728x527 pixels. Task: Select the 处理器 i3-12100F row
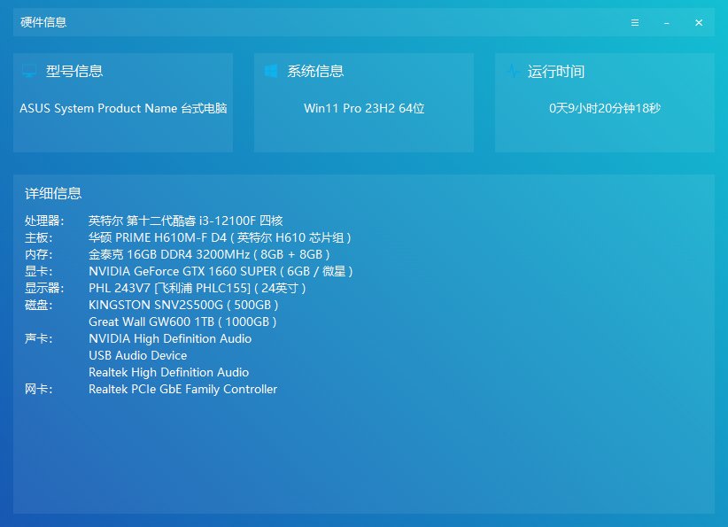pyautogui.click(x=185, y=221)
